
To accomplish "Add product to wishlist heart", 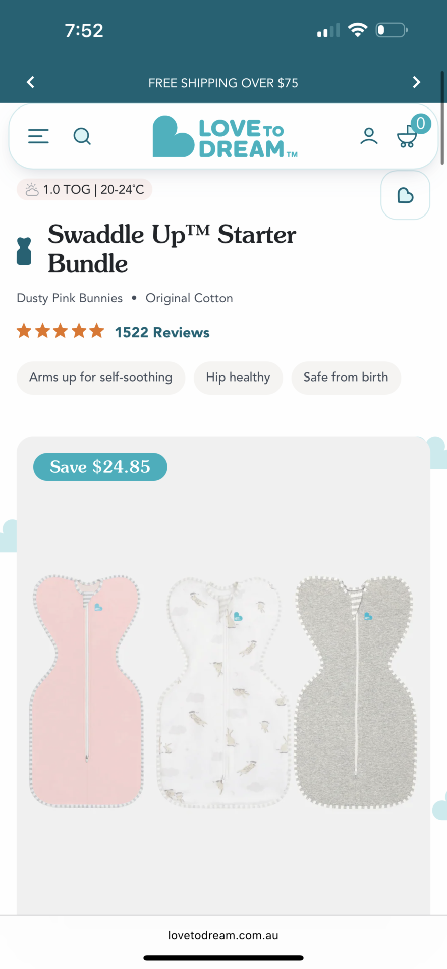I will click(405, 195).
